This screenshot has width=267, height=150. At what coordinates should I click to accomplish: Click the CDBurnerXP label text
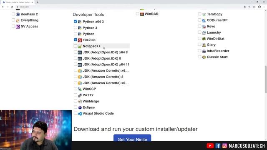[217, 20]
